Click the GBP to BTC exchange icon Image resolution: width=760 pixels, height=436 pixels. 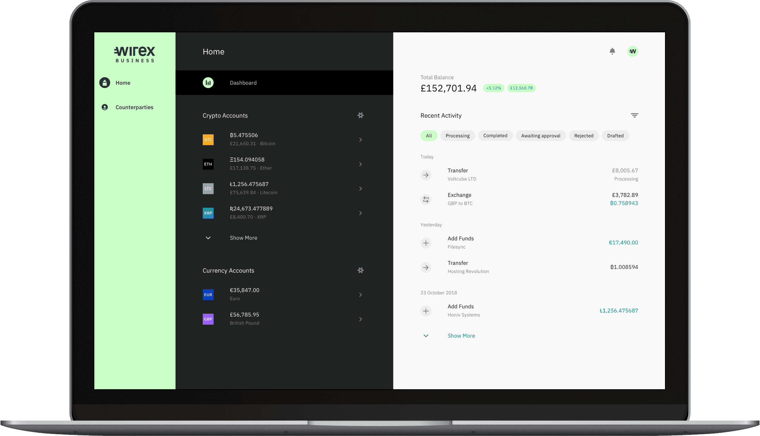(426, 199)
